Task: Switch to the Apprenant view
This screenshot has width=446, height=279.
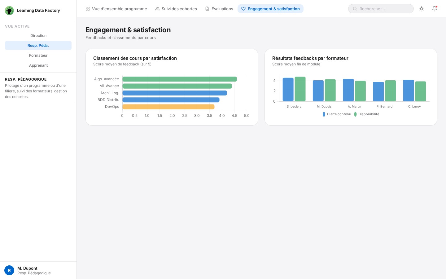Action: pos(38,65)
